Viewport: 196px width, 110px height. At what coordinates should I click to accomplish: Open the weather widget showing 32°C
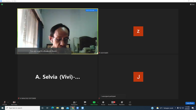pyautogui.click(x=165, y=108)
